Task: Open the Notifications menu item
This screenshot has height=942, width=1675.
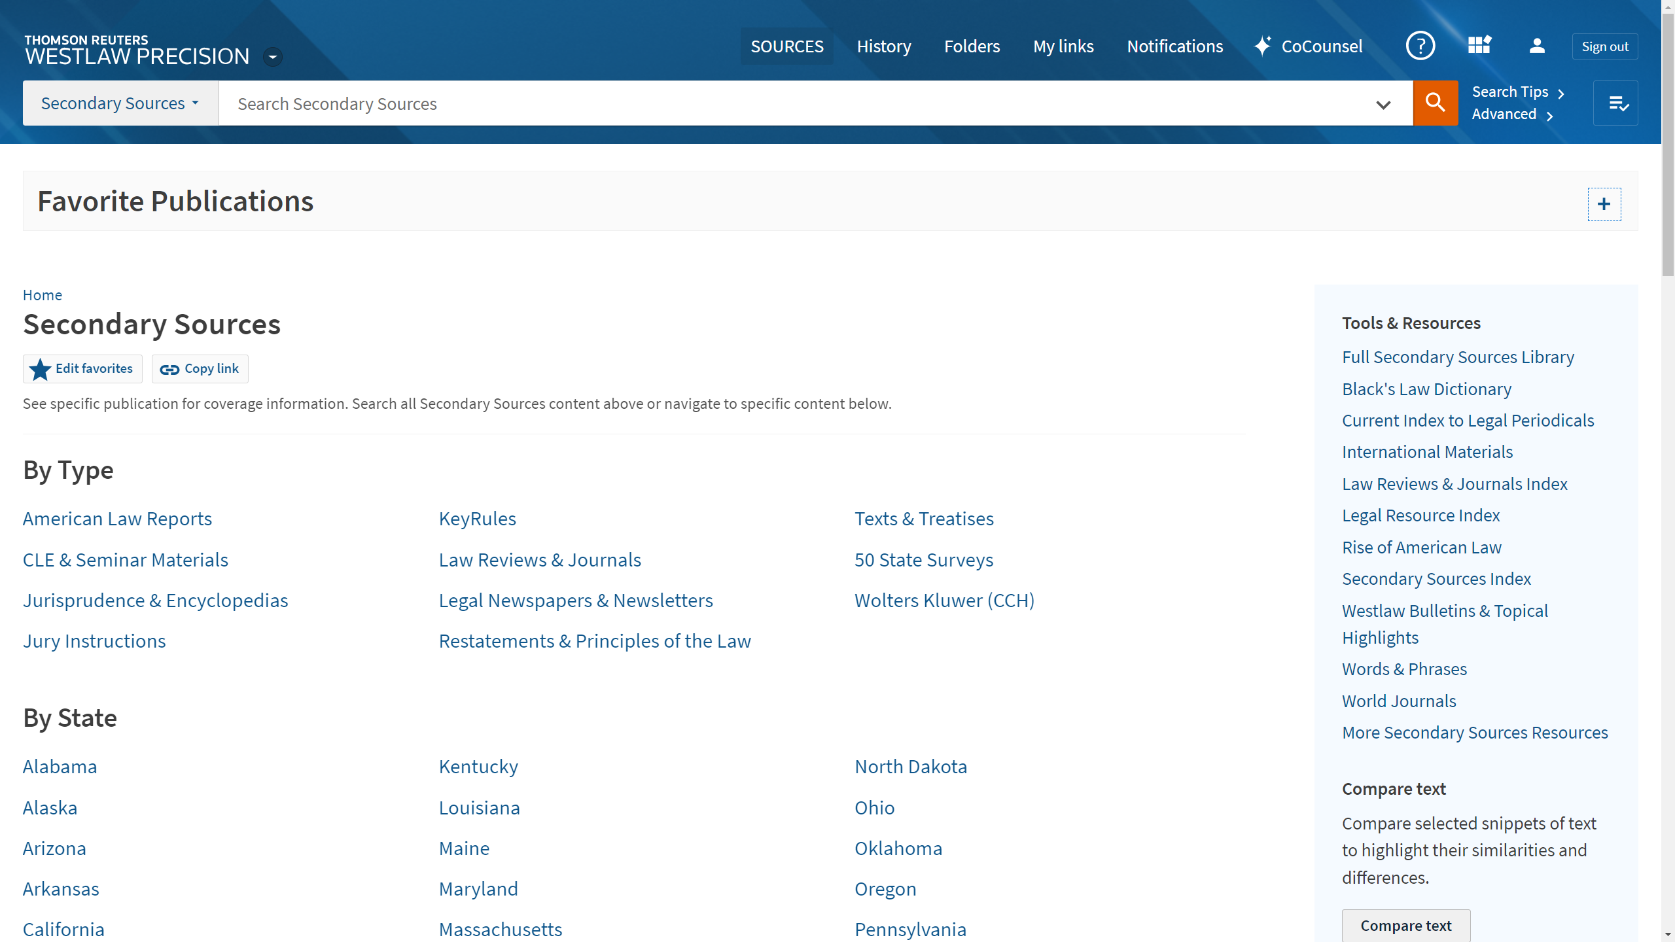Action: (x=1174, y=46)
